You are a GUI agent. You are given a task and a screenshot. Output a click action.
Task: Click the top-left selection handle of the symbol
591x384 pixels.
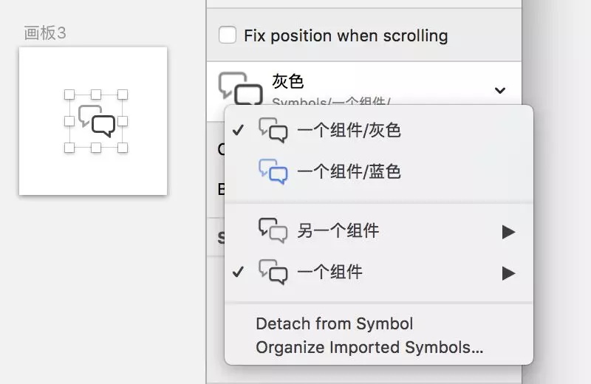pos(69,95)
